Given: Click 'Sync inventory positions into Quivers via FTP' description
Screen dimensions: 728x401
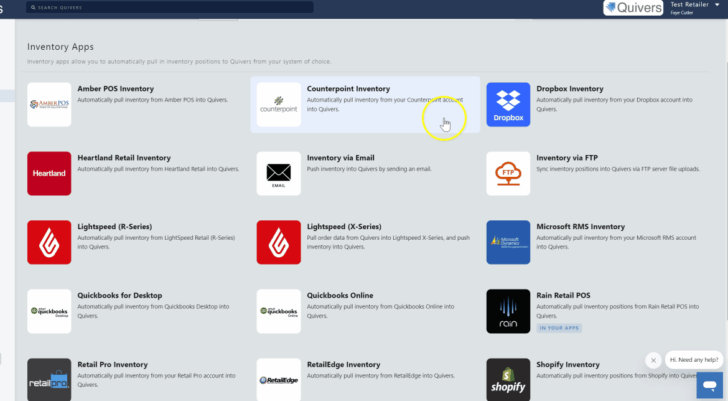Looking at the screenshot, I should point(618,169).
